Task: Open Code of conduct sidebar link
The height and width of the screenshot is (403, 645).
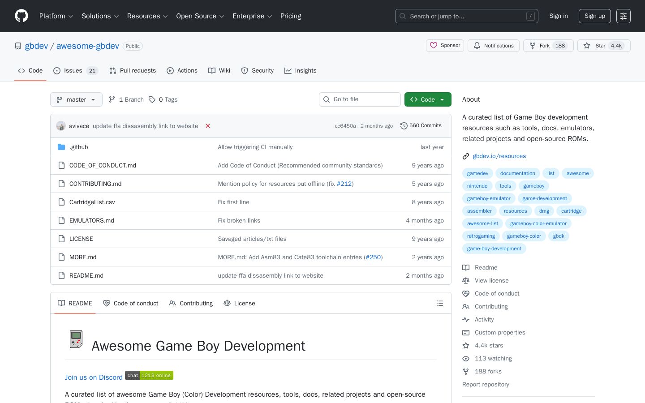Action: point(491,293)
